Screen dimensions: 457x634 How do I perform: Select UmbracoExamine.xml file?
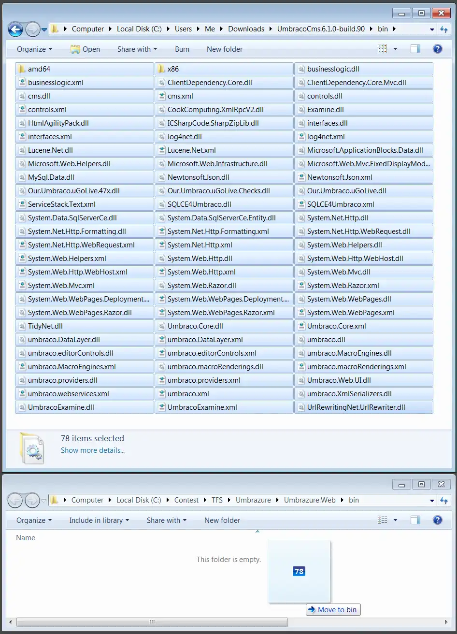pyautogui.click(x=224, y=407)
